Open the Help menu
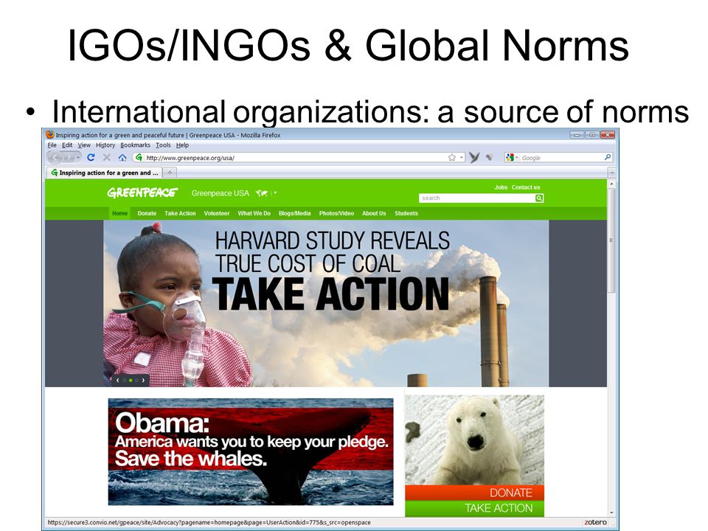 182,145
